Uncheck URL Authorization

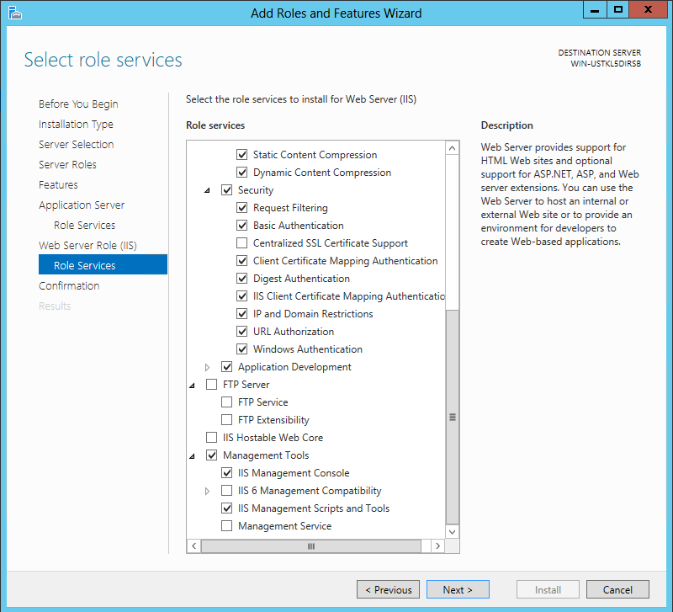click(x=242, y=332)
